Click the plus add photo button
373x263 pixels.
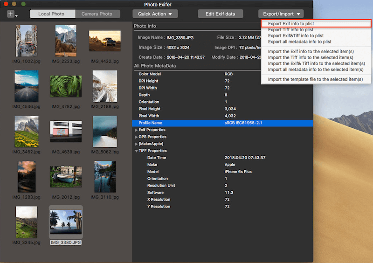(10, 14)
